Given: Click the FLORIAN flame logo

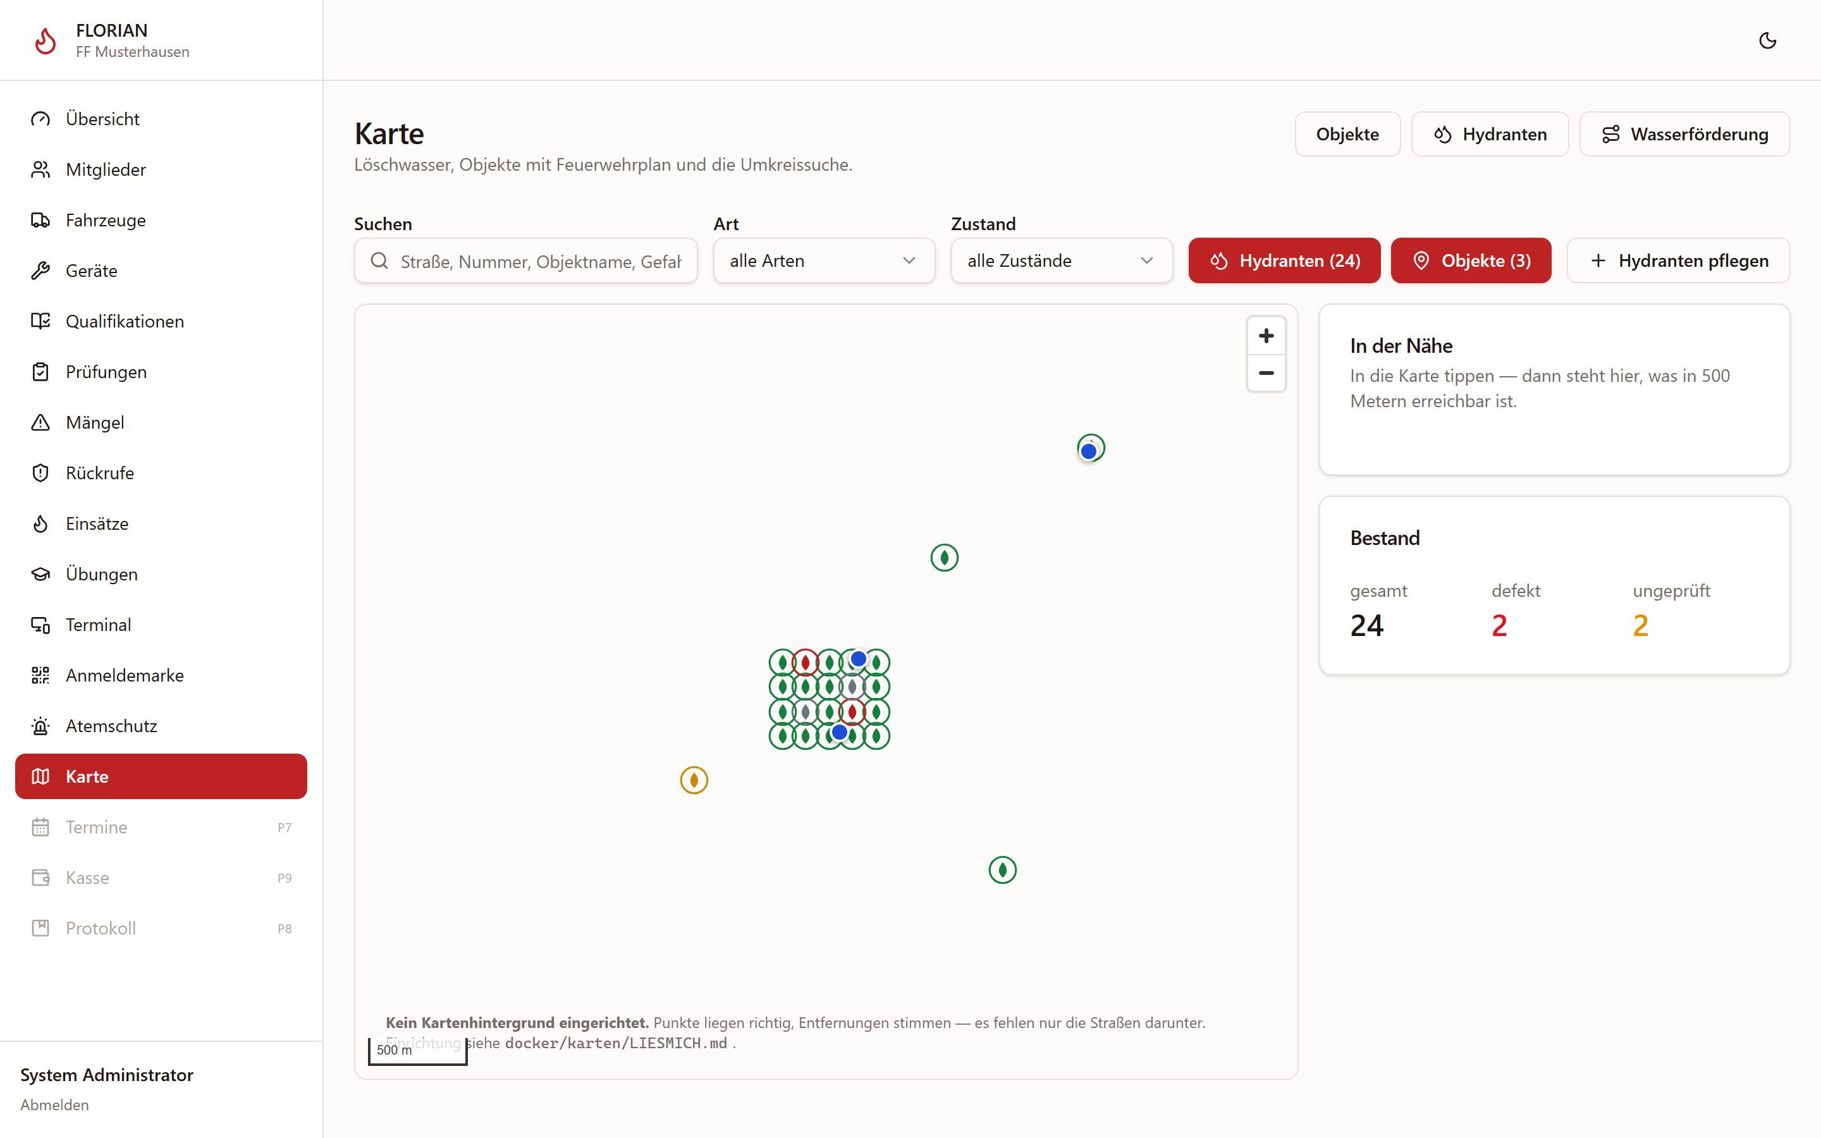Looking at the screenshot, I should point(46,40).
